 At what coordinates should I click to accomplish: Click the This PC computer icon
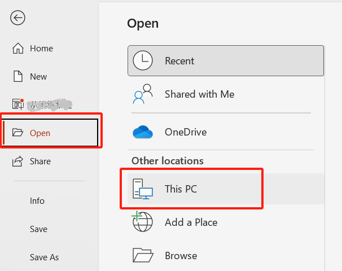[x=143, y=189]
